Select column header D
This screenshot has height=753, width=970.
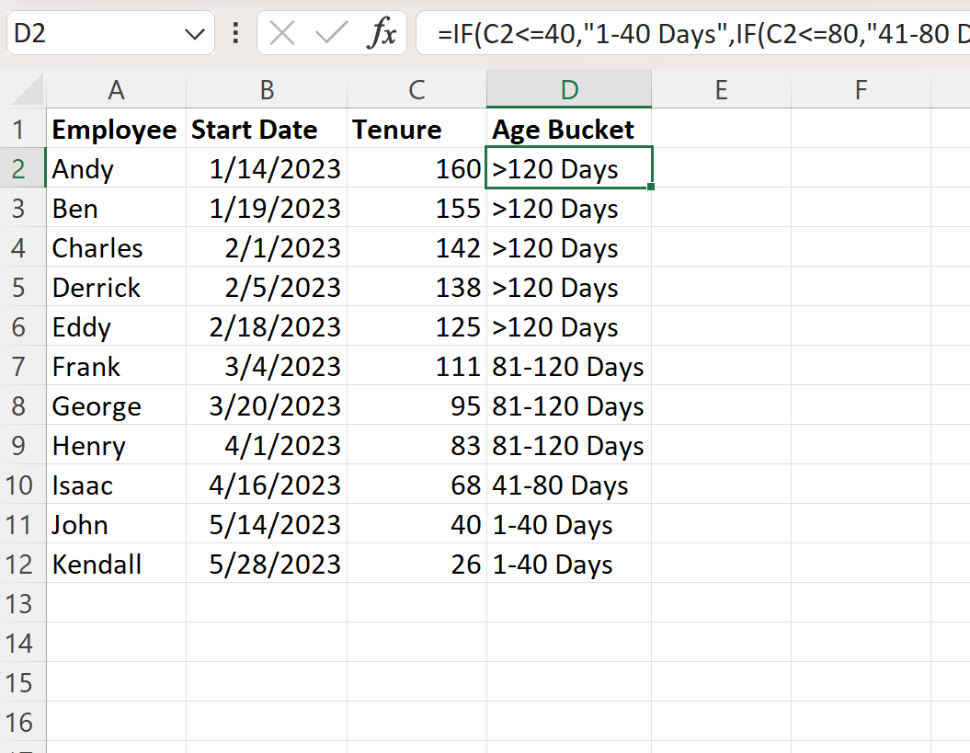[568, 89]
